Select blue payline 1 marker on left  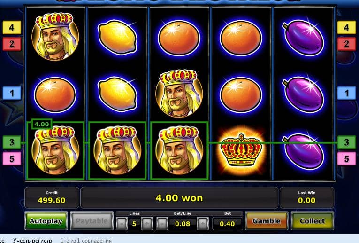point(12,93)
